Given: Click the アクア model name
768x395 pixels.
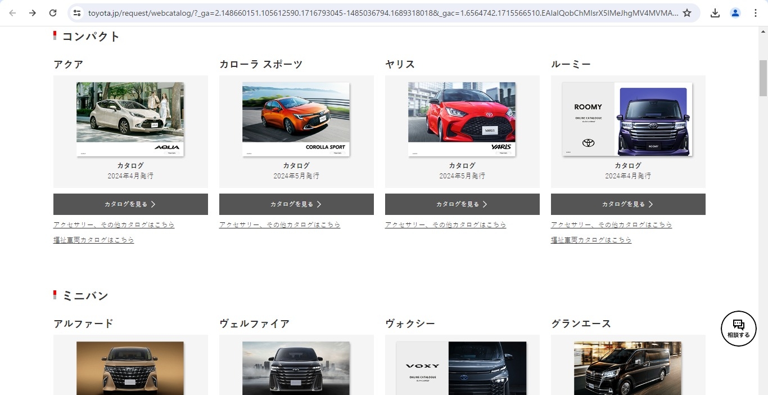Looking at the screenshot, I should (69, 64).
